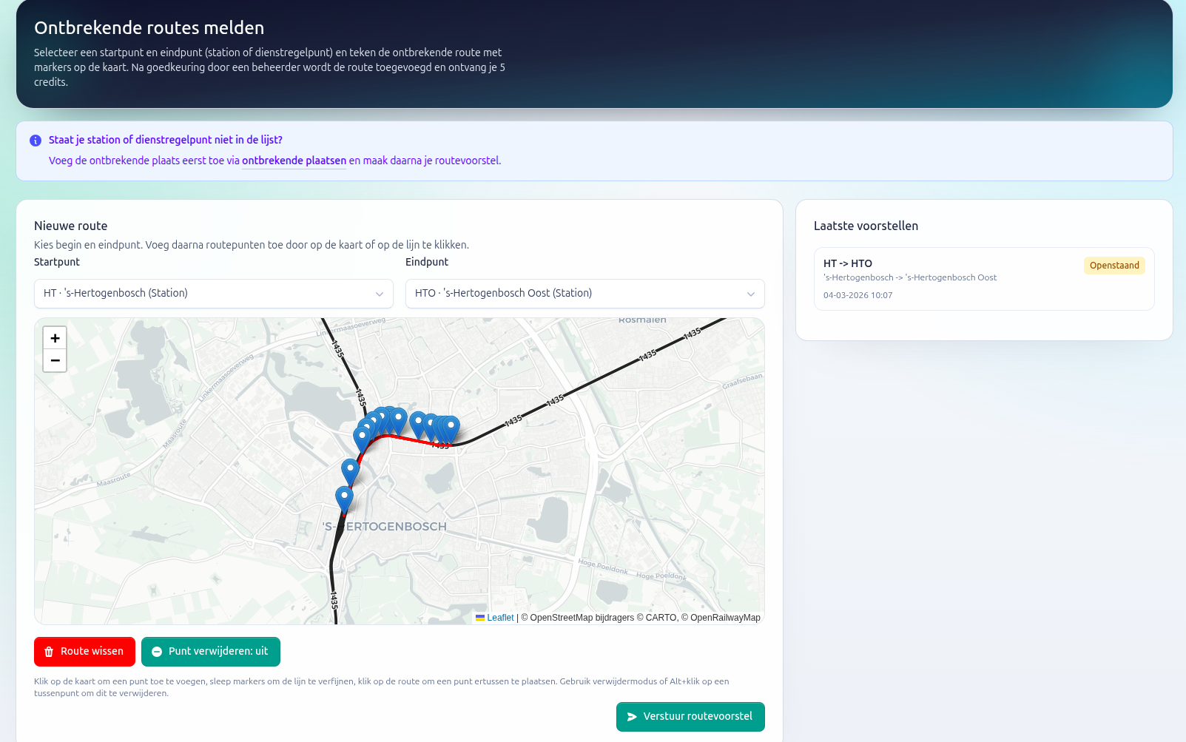Screen dimensions: 1186x742
Task: Zoom in on the route map
Action: coord(55,338)
